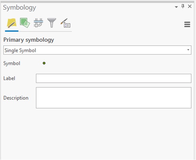Focus the Label text field
Screen dimensions: 196x160
coord(114,78)
